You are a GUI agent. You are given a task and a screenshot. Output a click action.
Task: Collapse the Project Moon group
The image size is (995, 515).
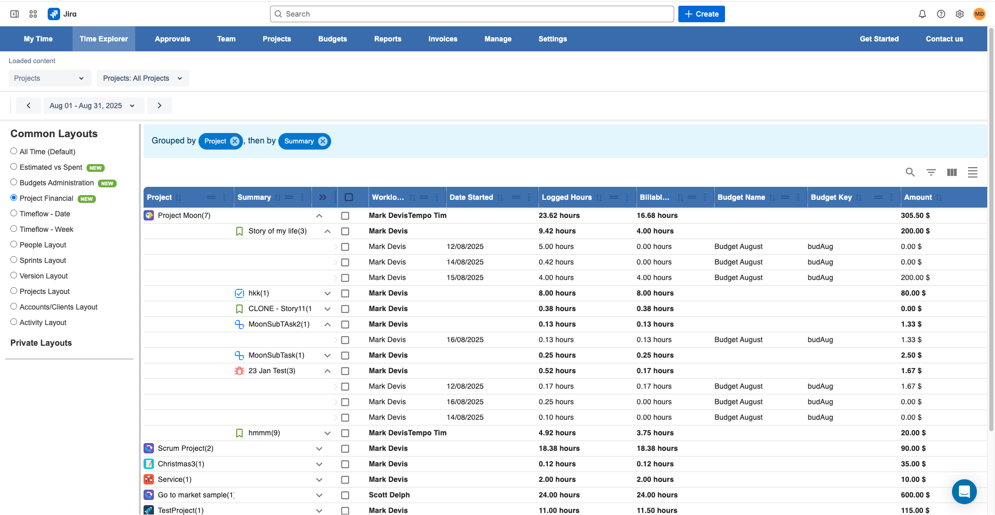(x=319, y=216)
